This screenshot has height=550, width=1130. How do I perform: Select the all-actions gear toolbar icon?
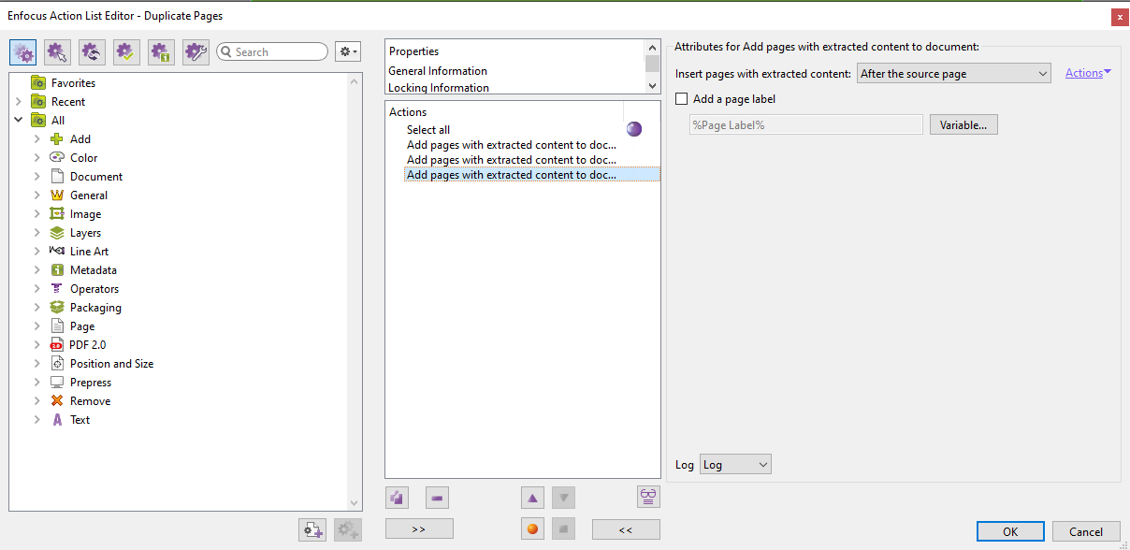point(22,52)
